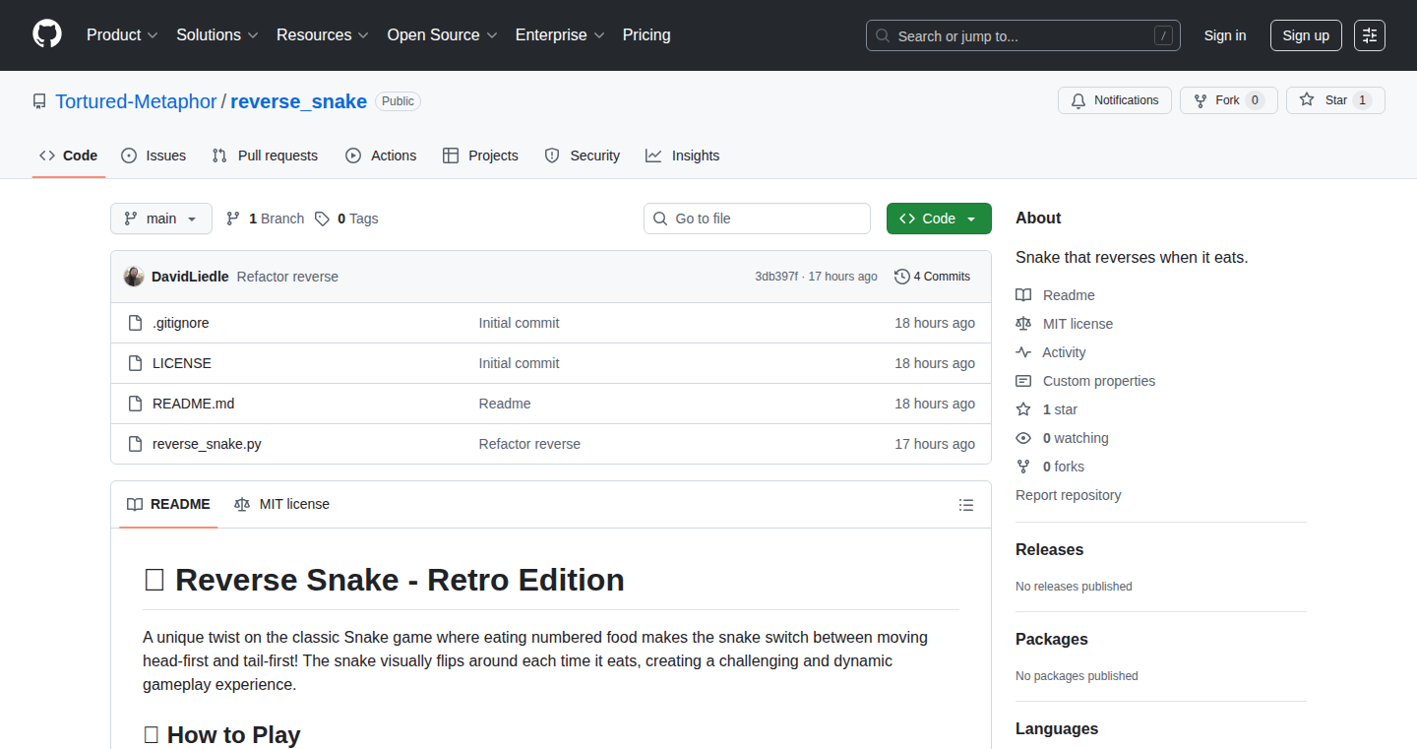Open the Pricing page
1417x749 pixels.
(x=647, y=35)
